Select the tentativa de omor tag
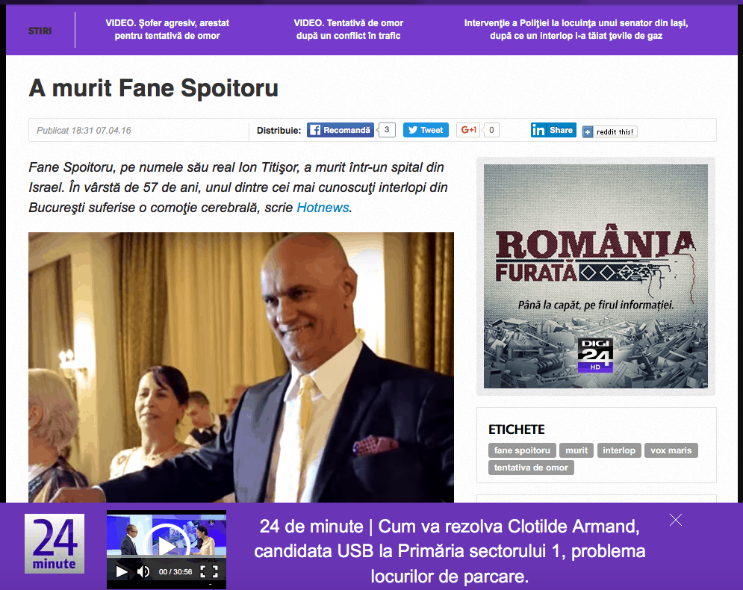Screen dimensions: 743x590 [x=531, y=468]
